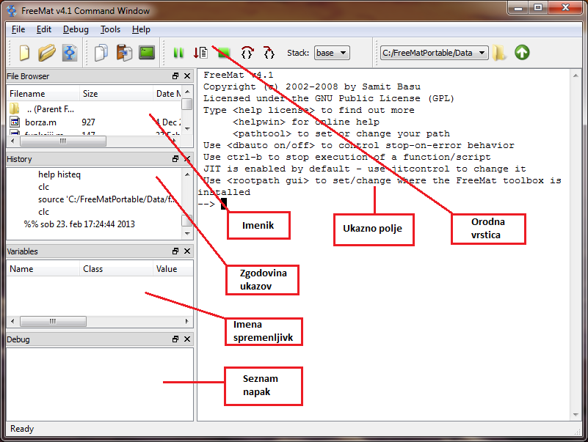Image resolution: width=588 pixels, height=442 pixels.
Task: Click the copy icon in toolbar
Action: tap(101, 53)
